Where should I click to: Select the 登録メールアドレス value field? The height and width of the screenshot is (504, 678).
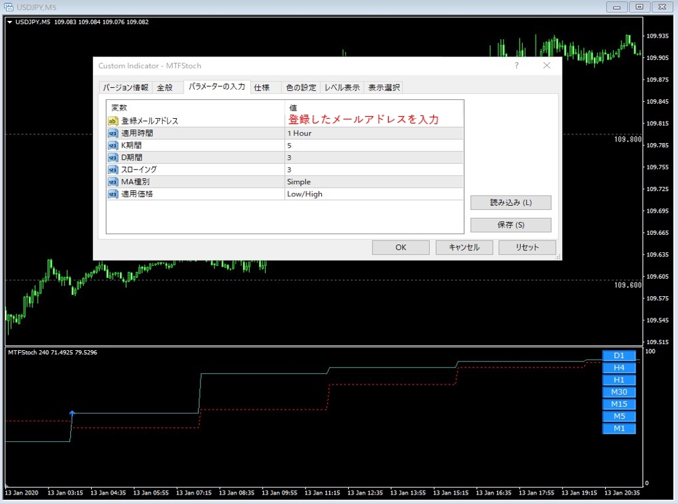374,120
